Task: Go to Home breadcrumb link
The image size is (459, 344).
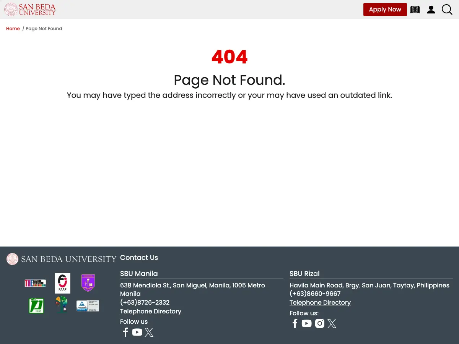Action: pyautogui.click(x=13, y=29)
